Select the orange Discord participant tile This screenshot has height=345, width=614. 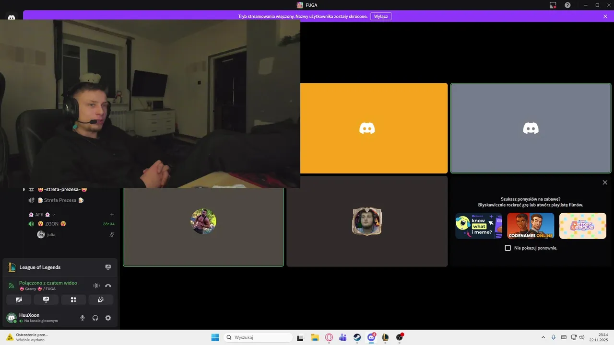(374, 128)
